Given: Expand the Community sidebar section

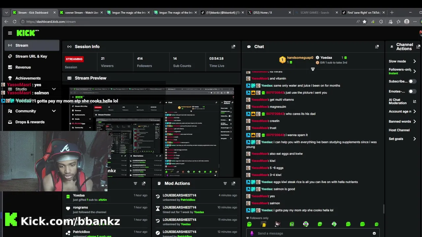Looking at the screenshot, I should point(54,111).
